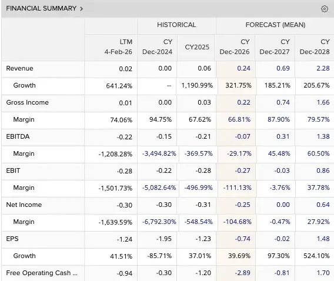The height and width of the screenshot is (281, 334).
Task: Open Dec-2026 Revenue forecast value 0.24
Action: pos(243,68)
